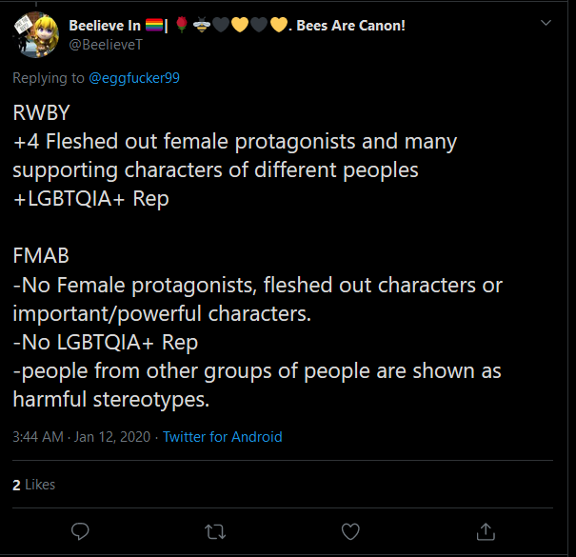This screenshot has height=557, width=576.
Task: Expand the tweet options chevron menu
Action: [546, 23]
